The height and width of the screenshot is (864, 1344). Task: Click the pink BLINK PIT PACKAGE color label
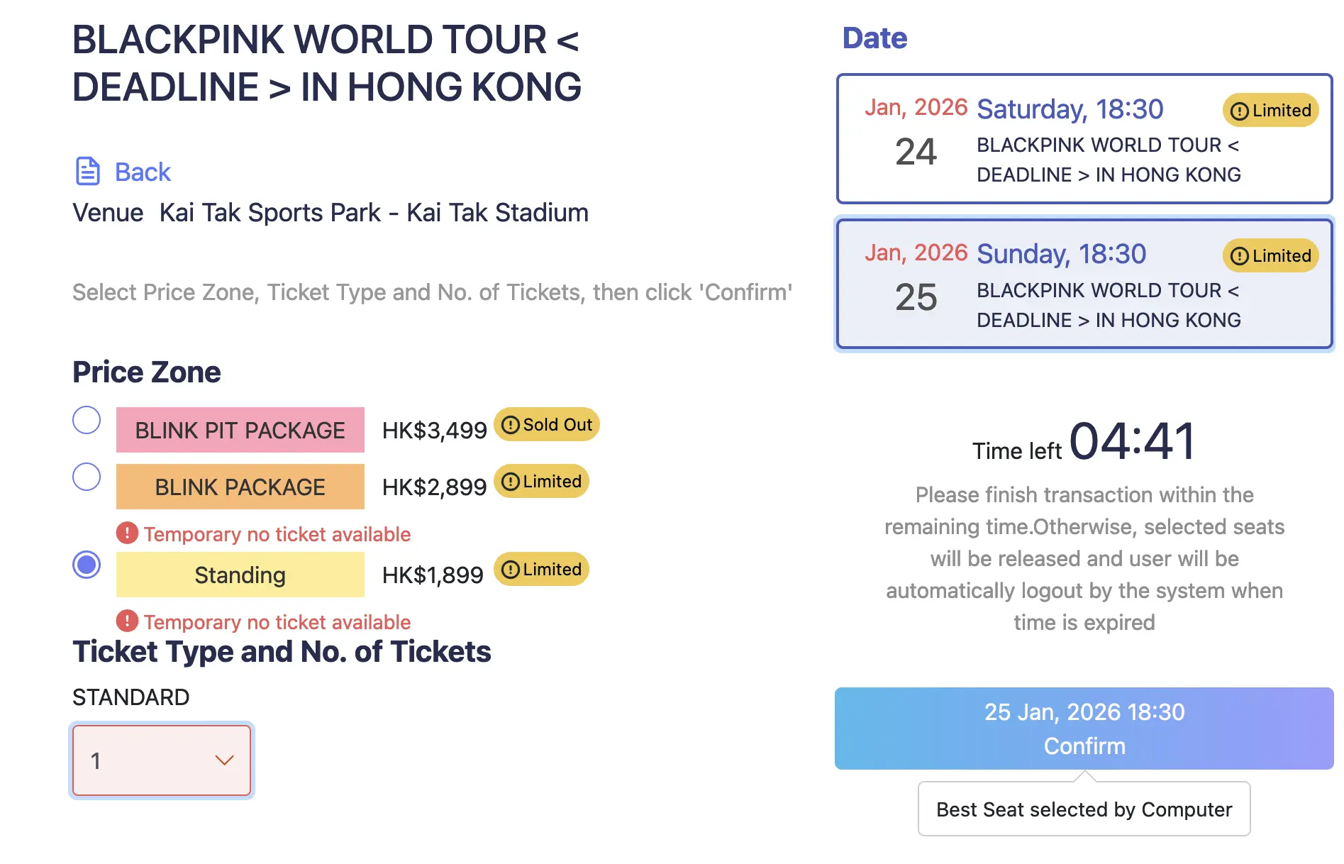(240, 430)
